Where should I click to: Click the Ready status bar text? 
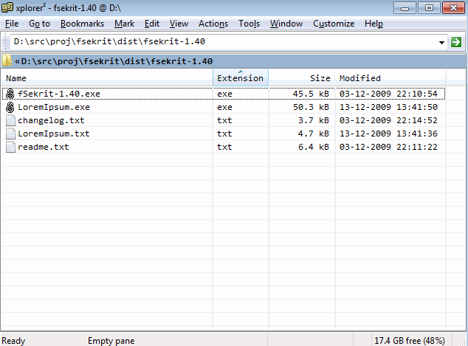(x=13, y=341)
